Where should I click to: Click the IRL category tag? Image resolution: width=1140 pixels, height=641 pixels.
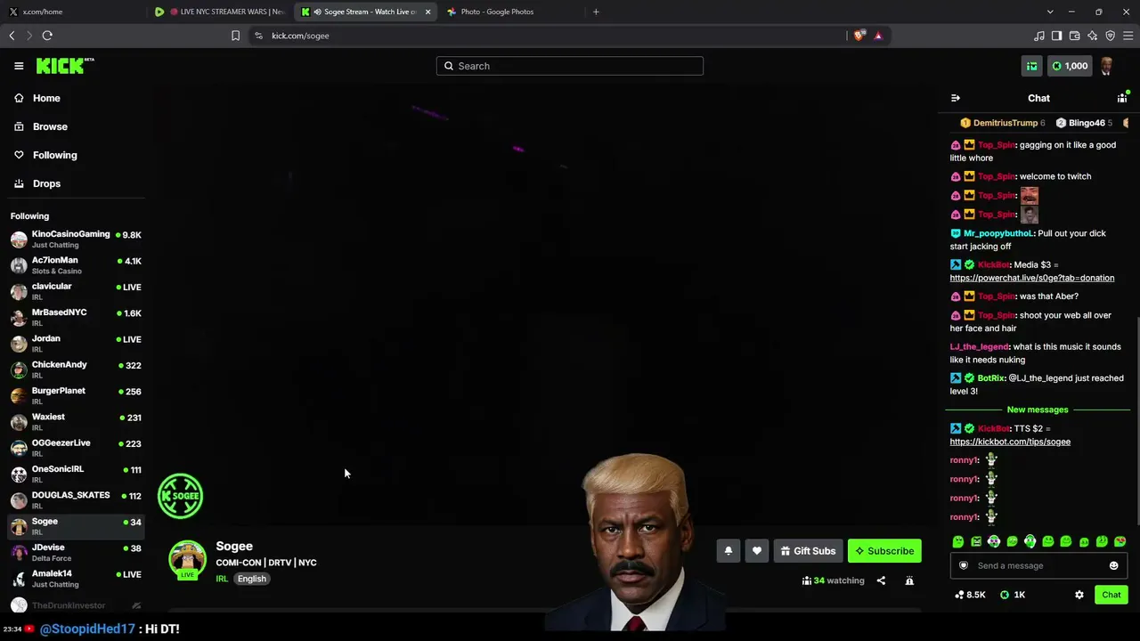(x=222, y=579)
